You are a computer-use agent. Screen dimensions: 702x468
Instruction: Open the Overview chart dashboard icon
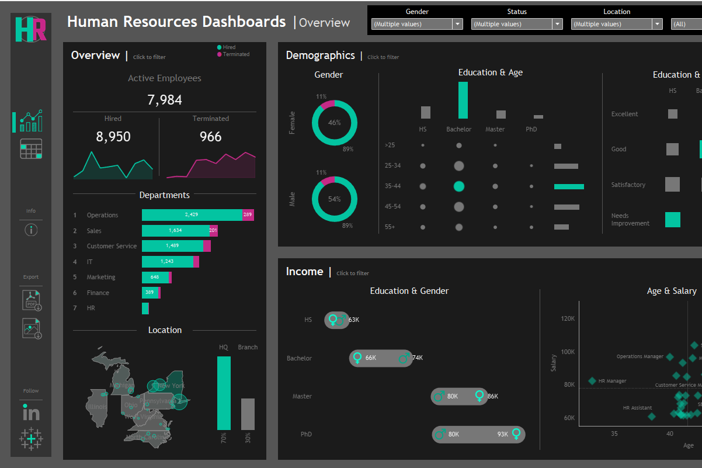[x=31, y=121]
